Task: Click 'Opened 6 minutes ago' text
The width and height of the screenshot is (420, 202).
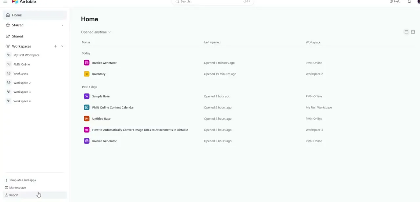Action: click(x=219, y=63)
